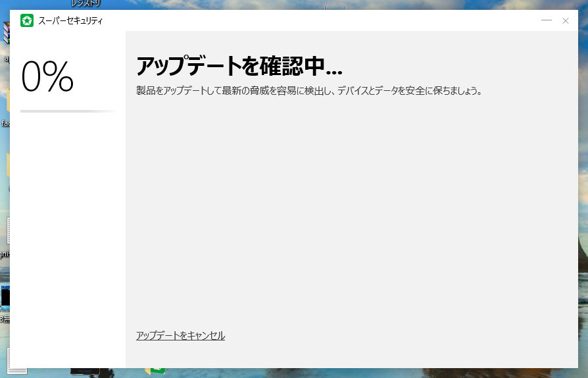Click the 0% progress percentage text
Image resolution: width=588 pixels, height=378 pixels.
coord(47,77)
